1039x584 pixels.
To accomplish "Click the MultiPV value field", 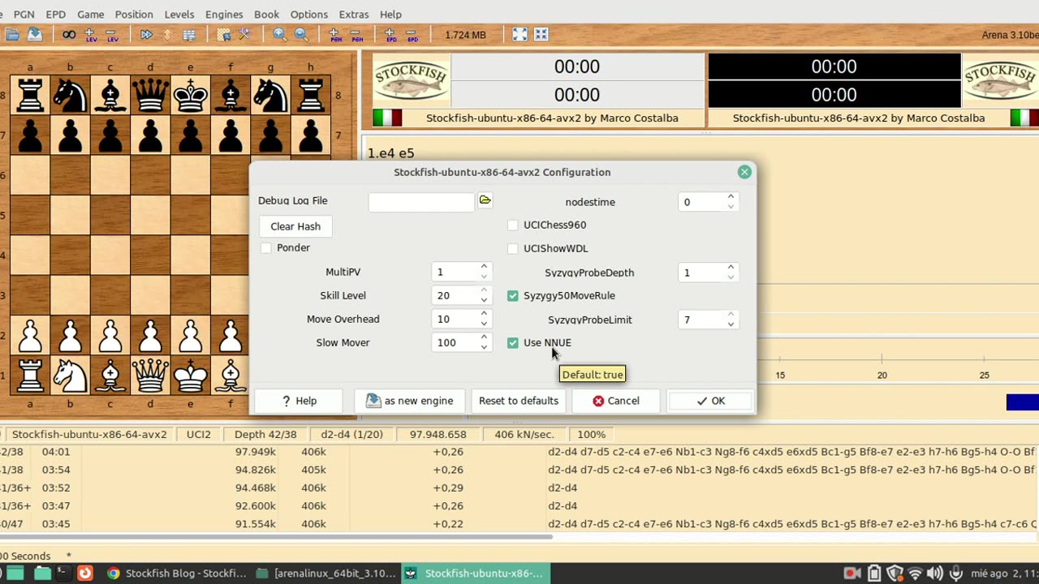I will [455, 273].
